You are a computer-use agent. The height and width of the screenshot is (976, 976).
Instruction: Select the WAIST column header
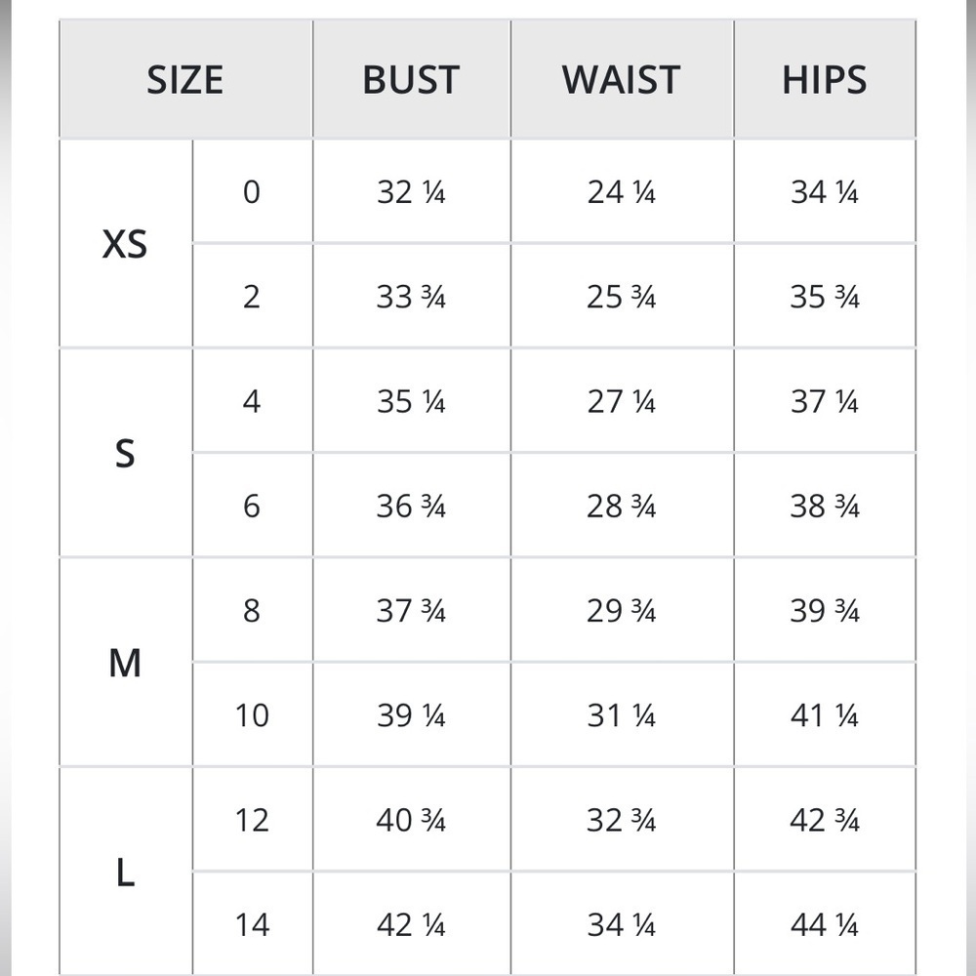(x=621, y=80)
